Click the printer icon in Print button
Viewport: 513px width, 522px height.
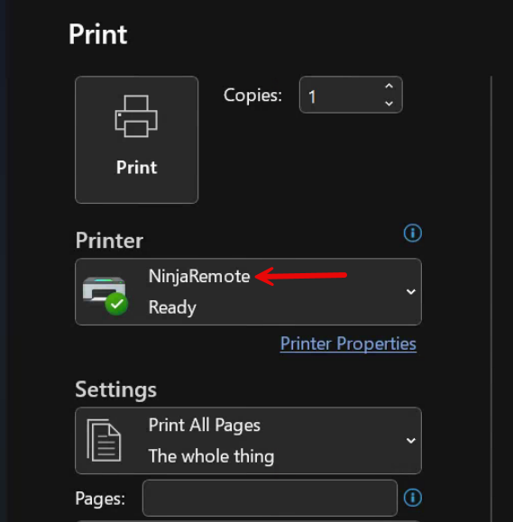tap(136, 116)
